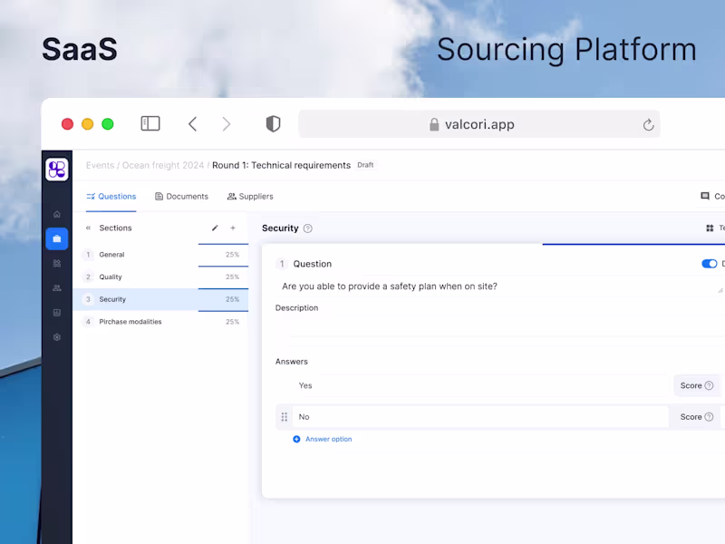The width and height of the screenshot is (725, 544).
Task: Select the Quality section in the list
Action: pyautogui.click(x=111, y=277)
